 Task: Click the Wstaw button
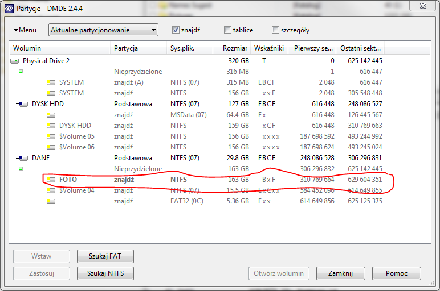pyautogui.click(x=42, y=256)
